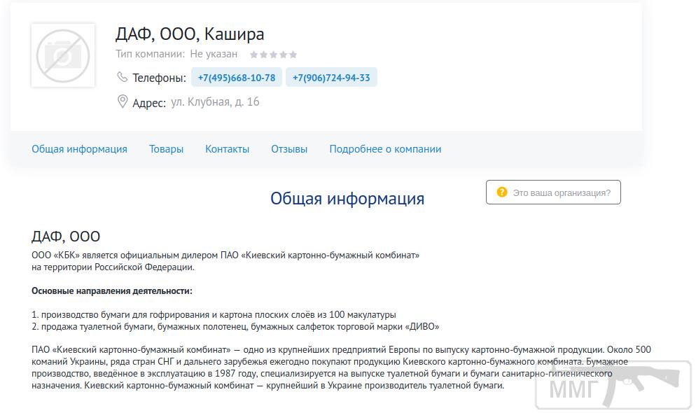Open the Контакты tab
The width and height of the screenshot is (696, 413).
[x=228, y=149]
